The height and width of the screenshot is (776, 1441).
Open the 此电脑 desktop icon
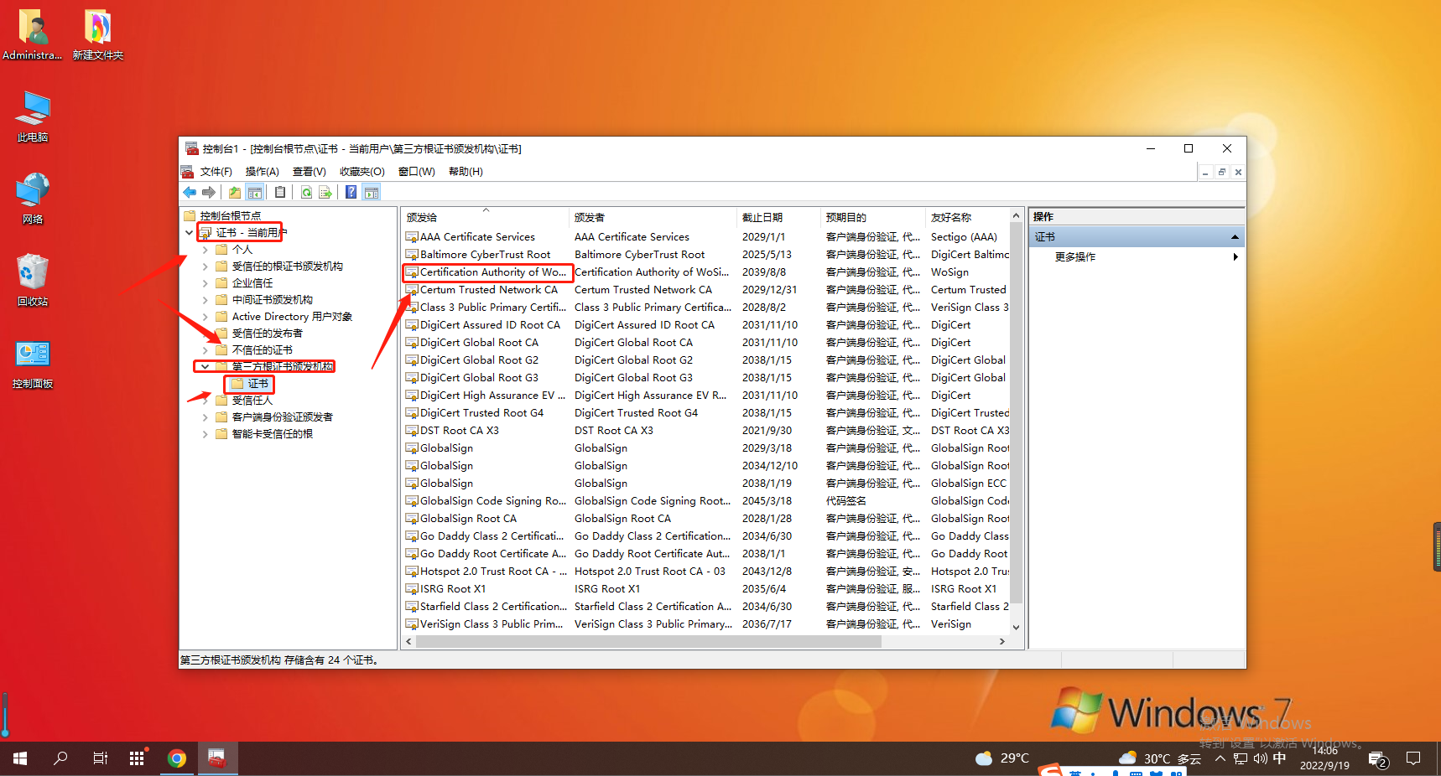click(x=33, y=116)
